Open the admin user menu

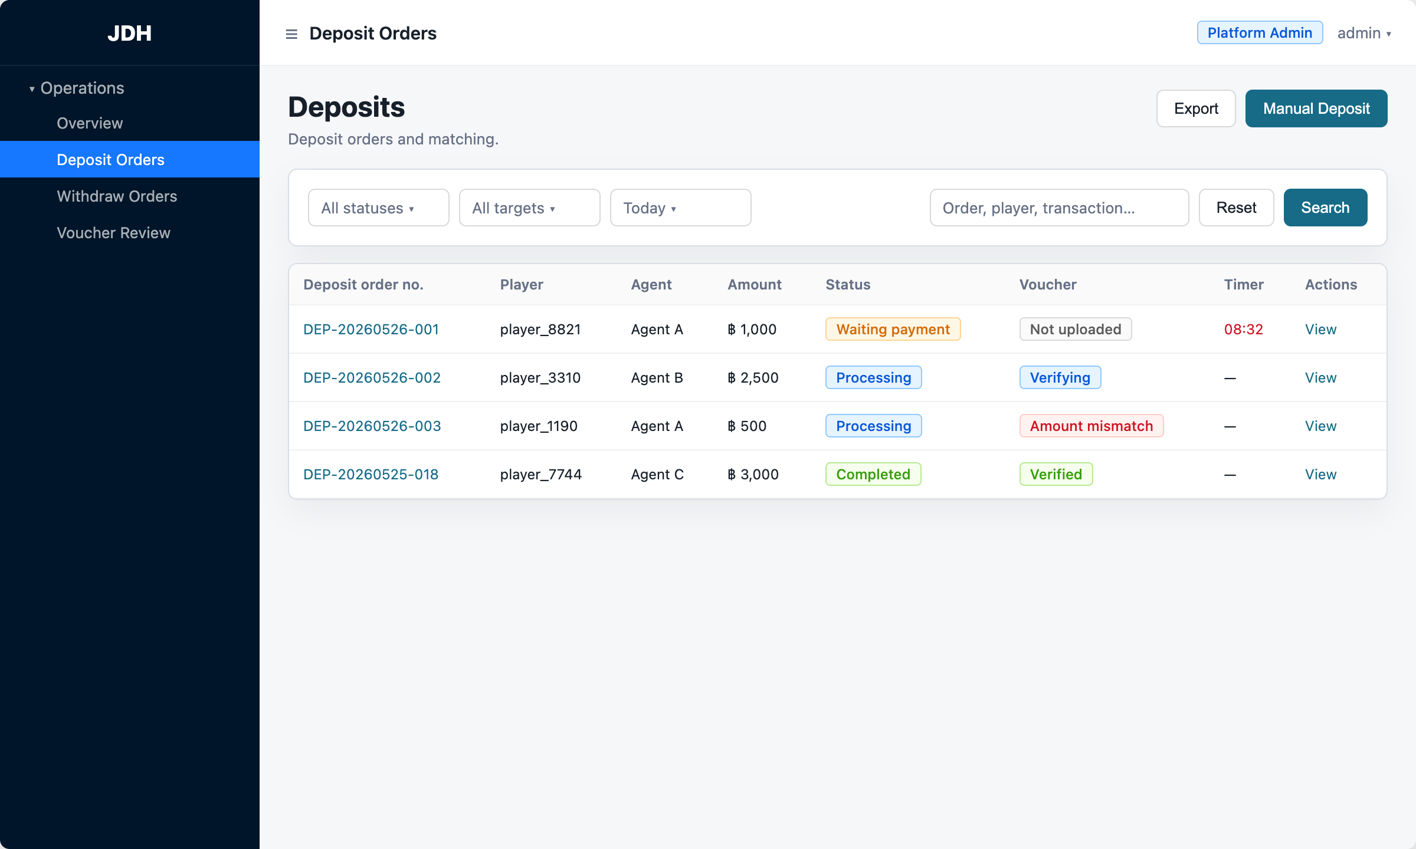[1363, 33]
